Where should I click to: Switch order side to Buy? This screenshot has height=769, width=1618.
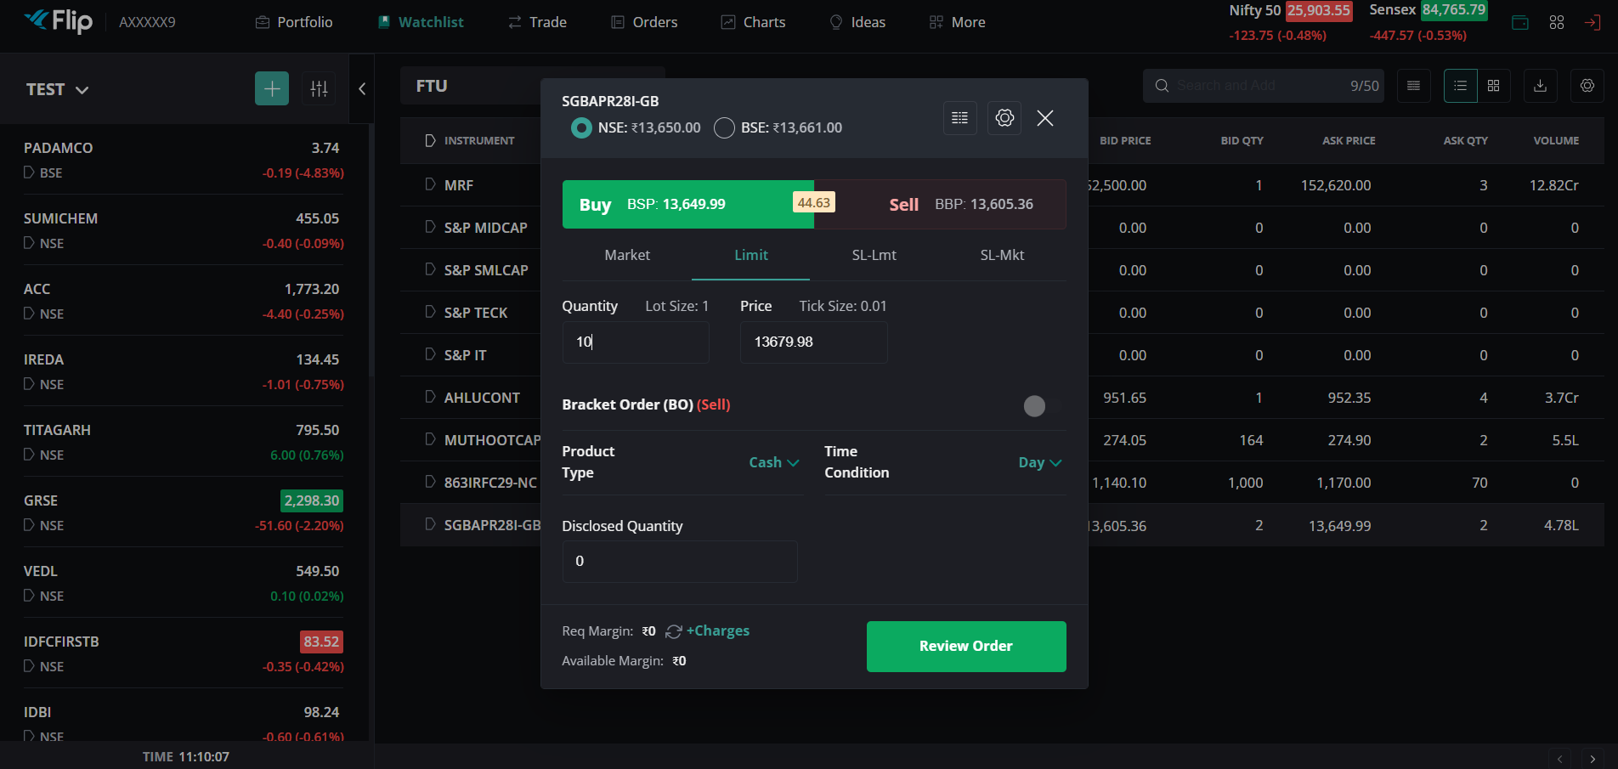coord(688,205)
